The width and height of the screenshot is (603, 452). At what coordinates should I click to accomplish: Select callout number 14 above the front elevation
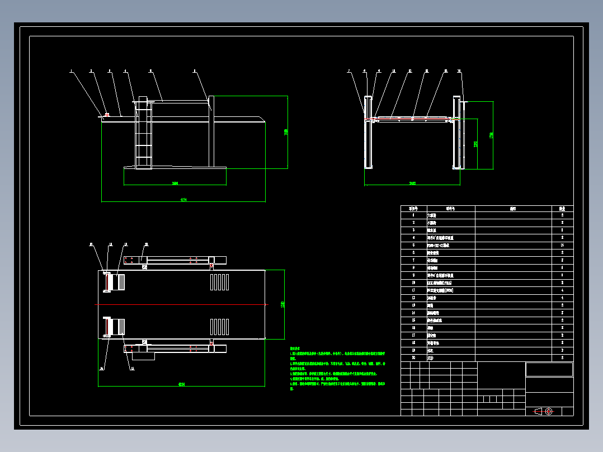(x=459, y=71)
